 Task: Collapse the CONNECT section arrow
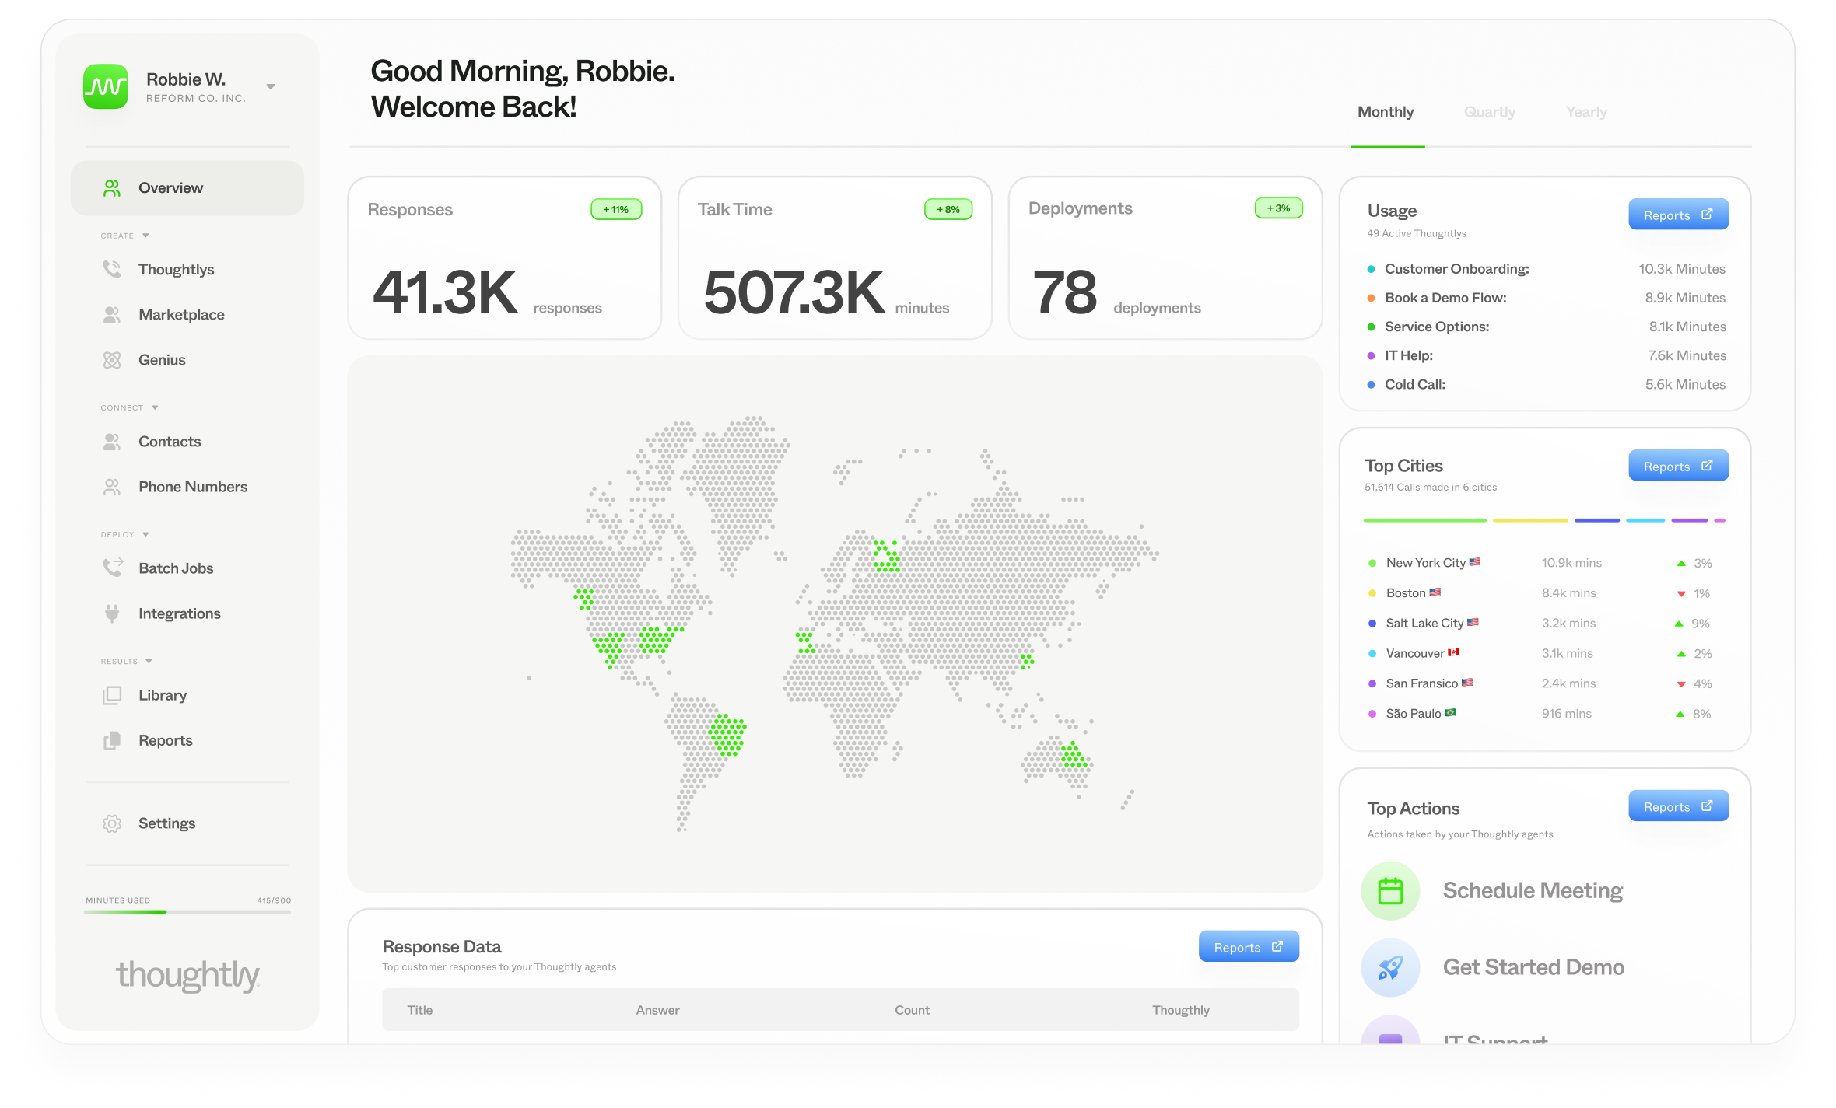click(155, 407)
